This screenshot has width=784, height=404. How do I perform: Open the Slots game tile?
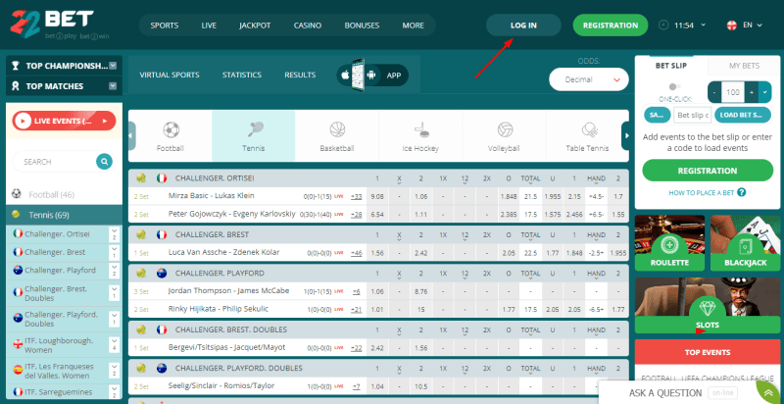point(707,306)
